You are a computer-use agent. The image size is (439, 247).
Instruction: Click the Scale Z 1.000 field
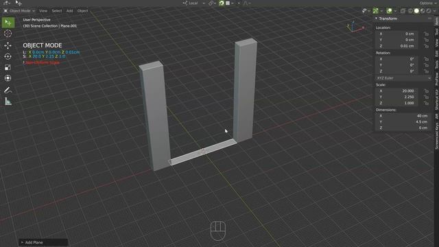(x=396, y=103)
